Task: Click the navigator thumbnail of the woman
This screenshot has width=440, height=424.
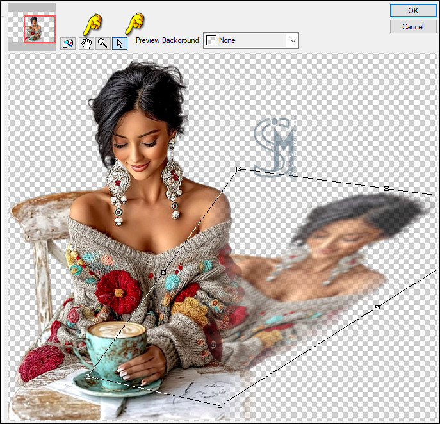Action: tap(40, 29)
